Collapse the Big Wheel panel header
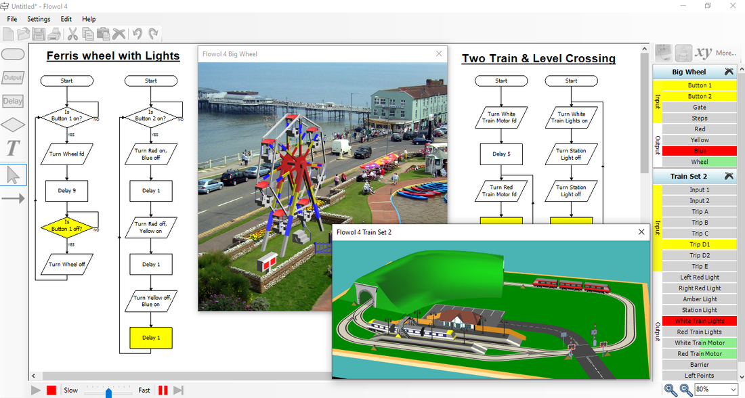The image size is (745, 398). click(729, 72)
